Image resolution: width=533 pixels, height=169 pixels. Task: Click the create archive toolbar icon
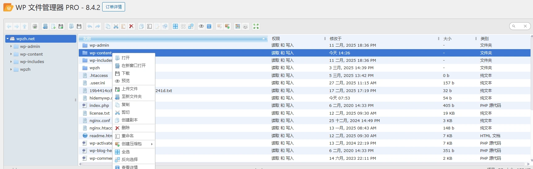coord(227,26)
